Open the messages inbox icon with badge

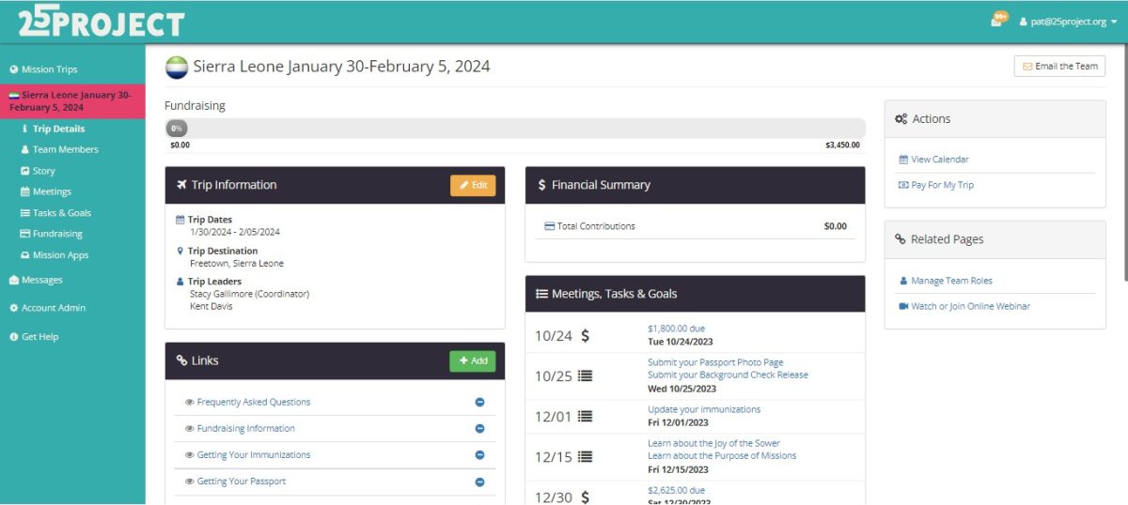point(997,21)
